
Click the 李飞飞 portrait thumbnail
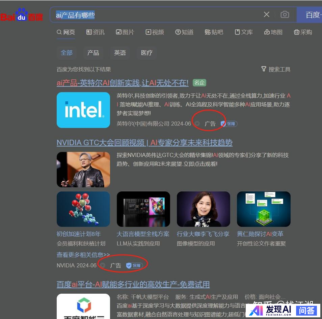pyautogui.click(x=204, y=209)
